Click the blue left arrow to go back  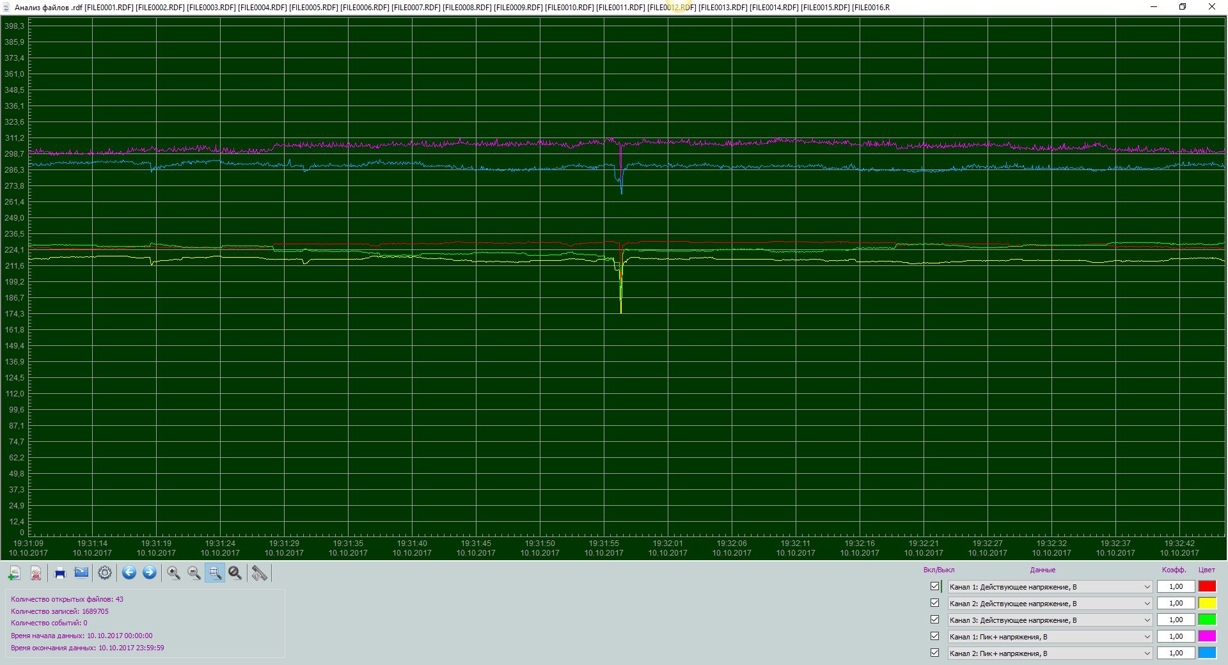[129, 573]
